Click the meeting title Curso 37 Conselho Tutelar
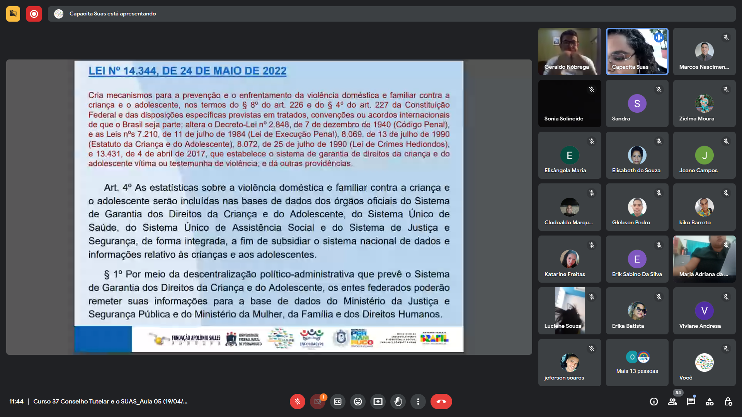The width and height of the screenshot is (742, 417). click(110, 402)
